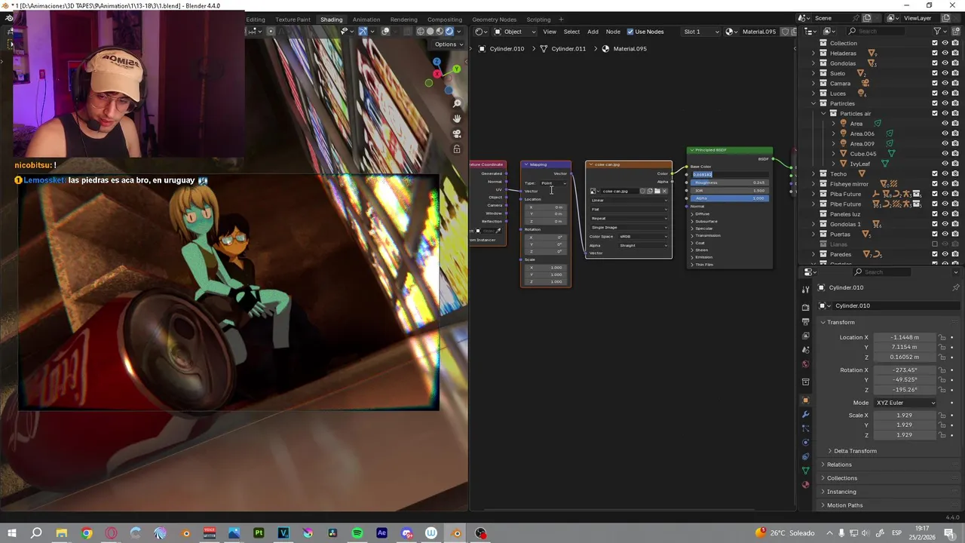
Task: Select rendered viewport shading mode
Action: pyautogui.click(x=450, y=31)
